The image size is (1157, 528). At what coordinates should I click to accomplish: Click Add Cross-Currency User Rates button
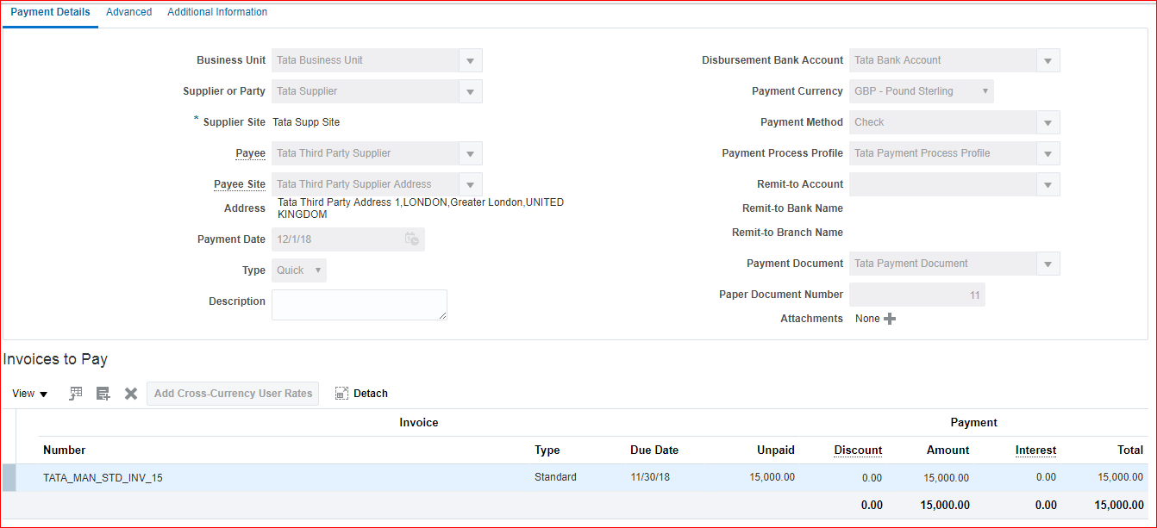[x=233, y=394]
